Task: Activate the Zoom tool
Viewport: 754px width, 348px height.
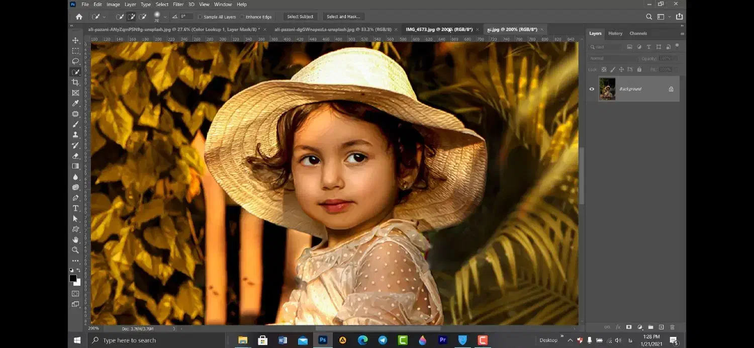Action: click(76, 250)
